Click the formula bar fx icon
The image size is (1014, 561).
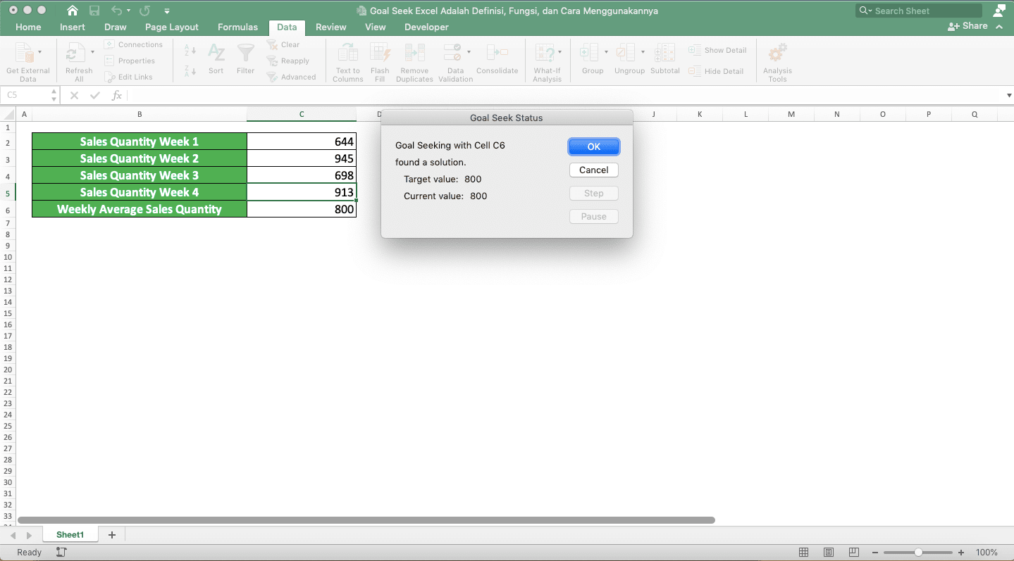coord(117,95)
